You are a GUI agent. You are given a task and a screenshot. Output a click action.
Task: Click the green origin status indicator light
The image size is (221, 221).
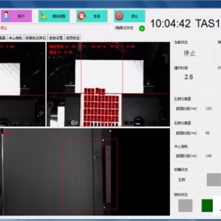coord(142,29)
